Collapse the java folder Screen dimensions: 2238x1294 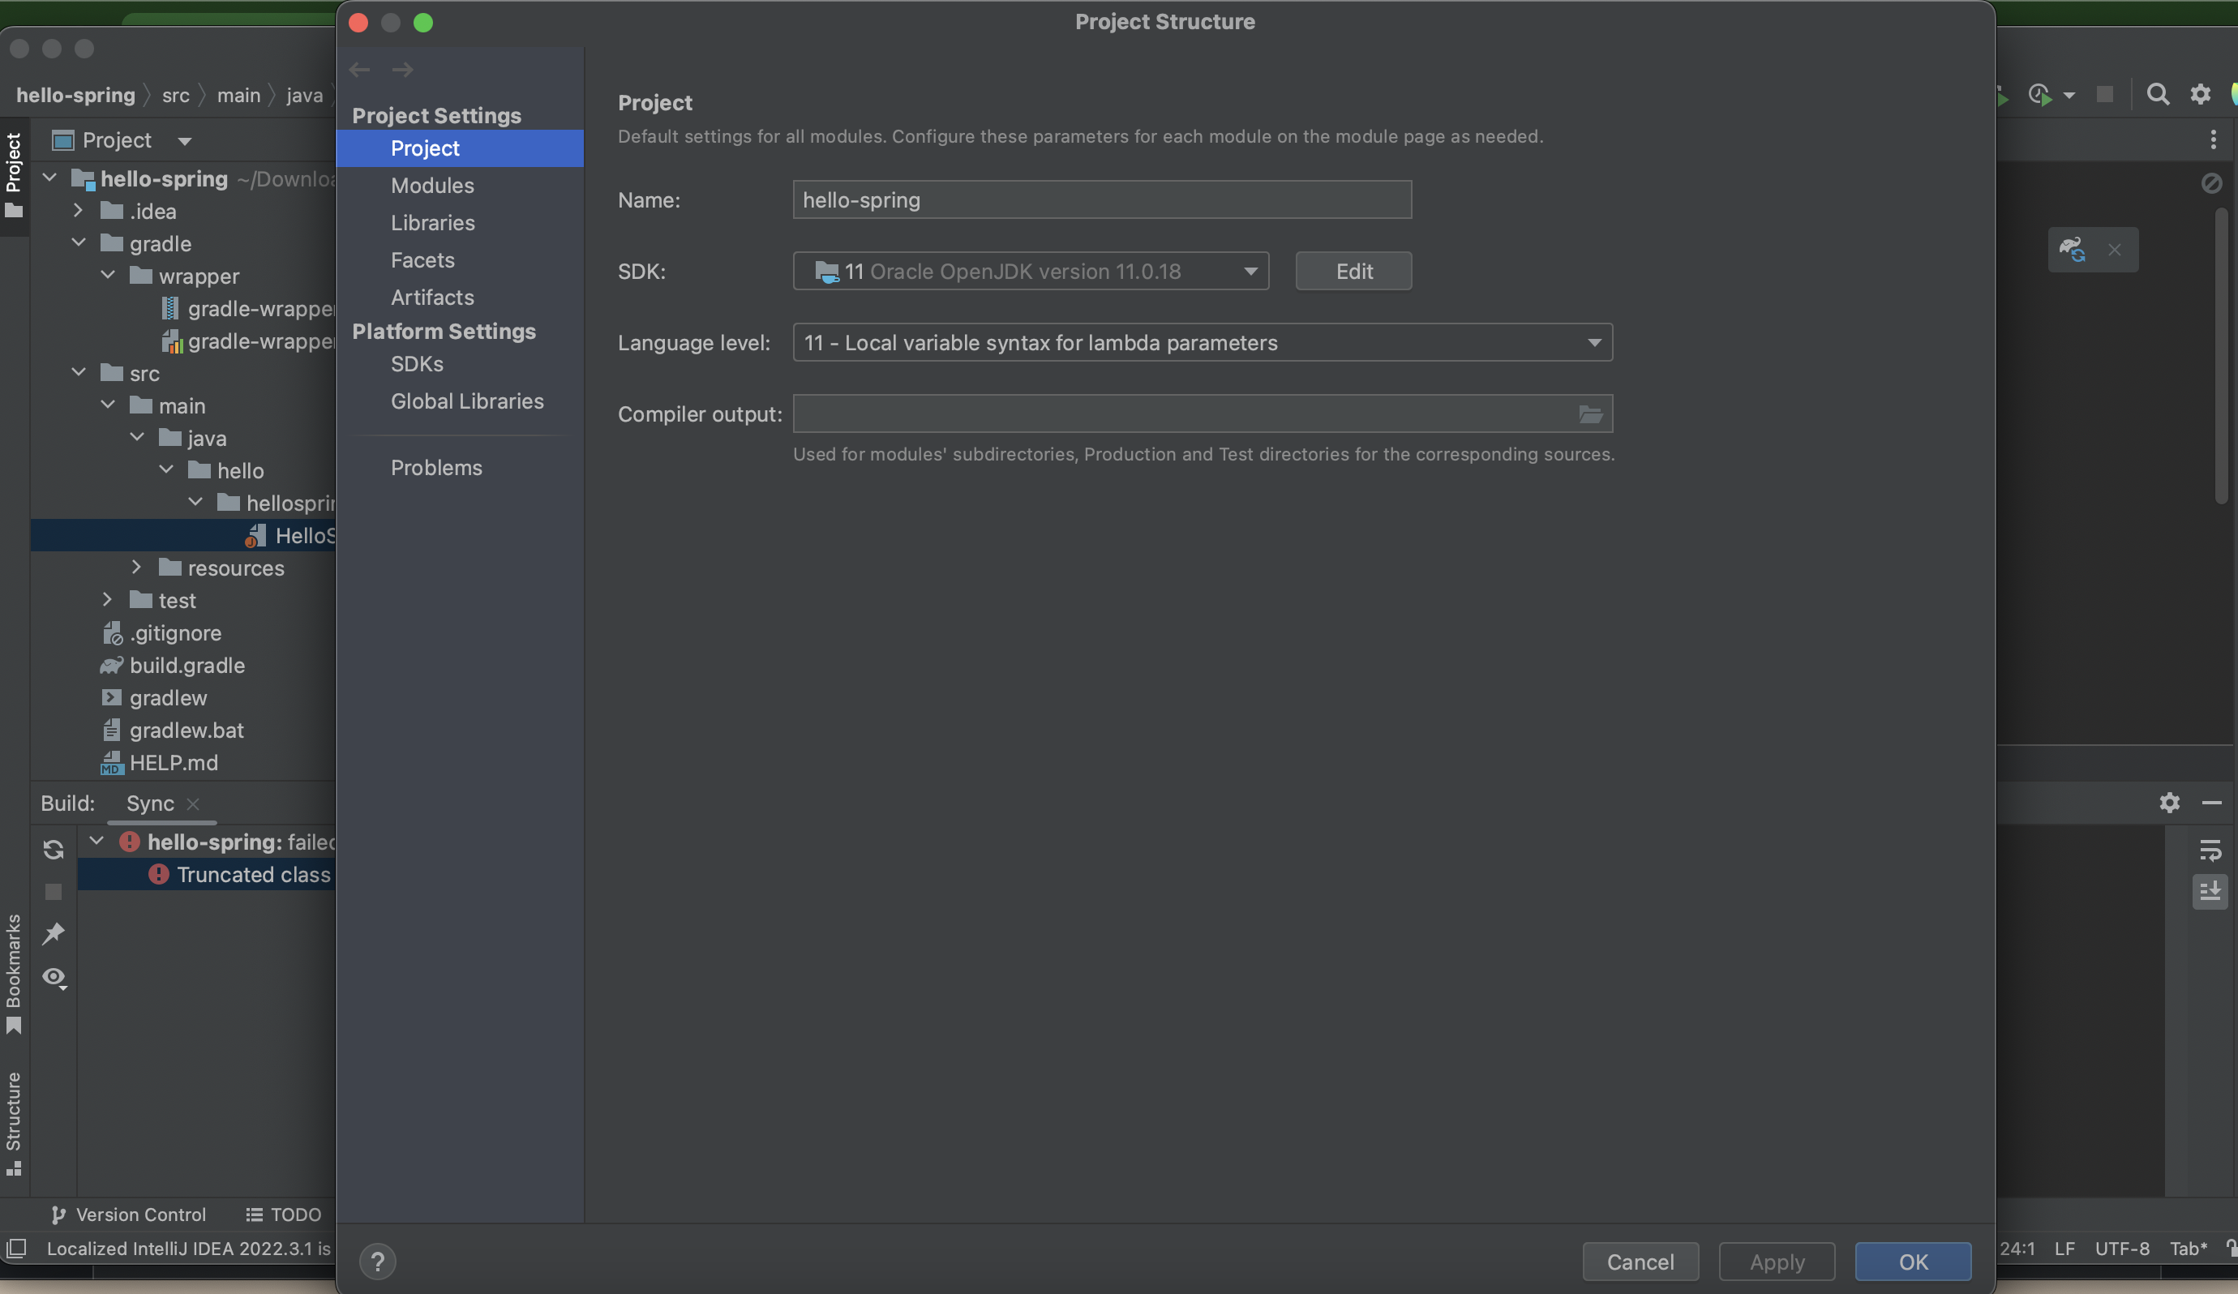[136, 437]
